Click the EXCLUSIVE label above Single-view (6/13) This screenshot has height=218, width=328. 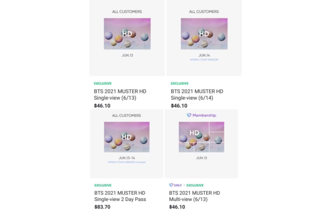[x=103, y=83]
